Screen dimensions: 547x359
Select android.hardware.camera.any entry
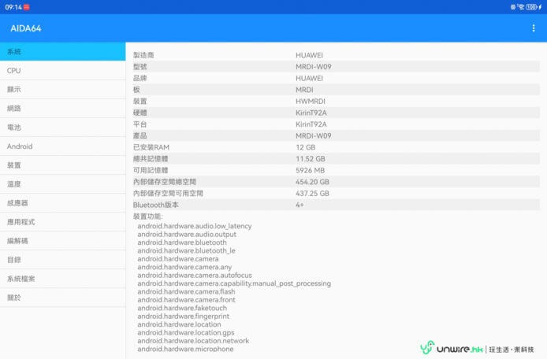point(184,267)
